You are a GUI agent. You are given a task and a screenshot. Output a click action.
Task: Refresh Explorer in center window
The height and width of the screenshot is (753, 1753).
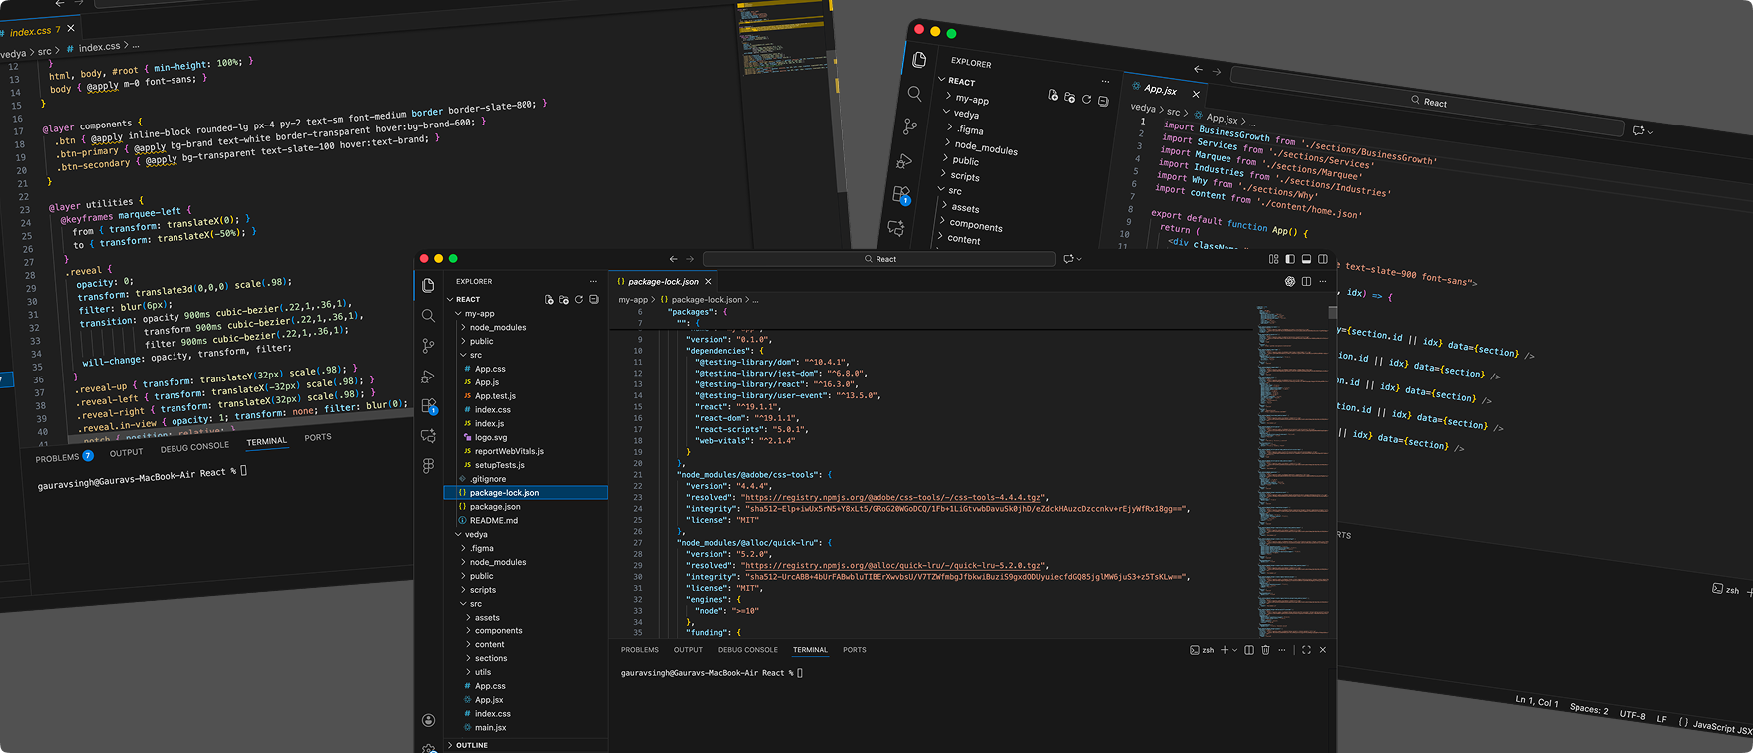click(x=579, y=299)
